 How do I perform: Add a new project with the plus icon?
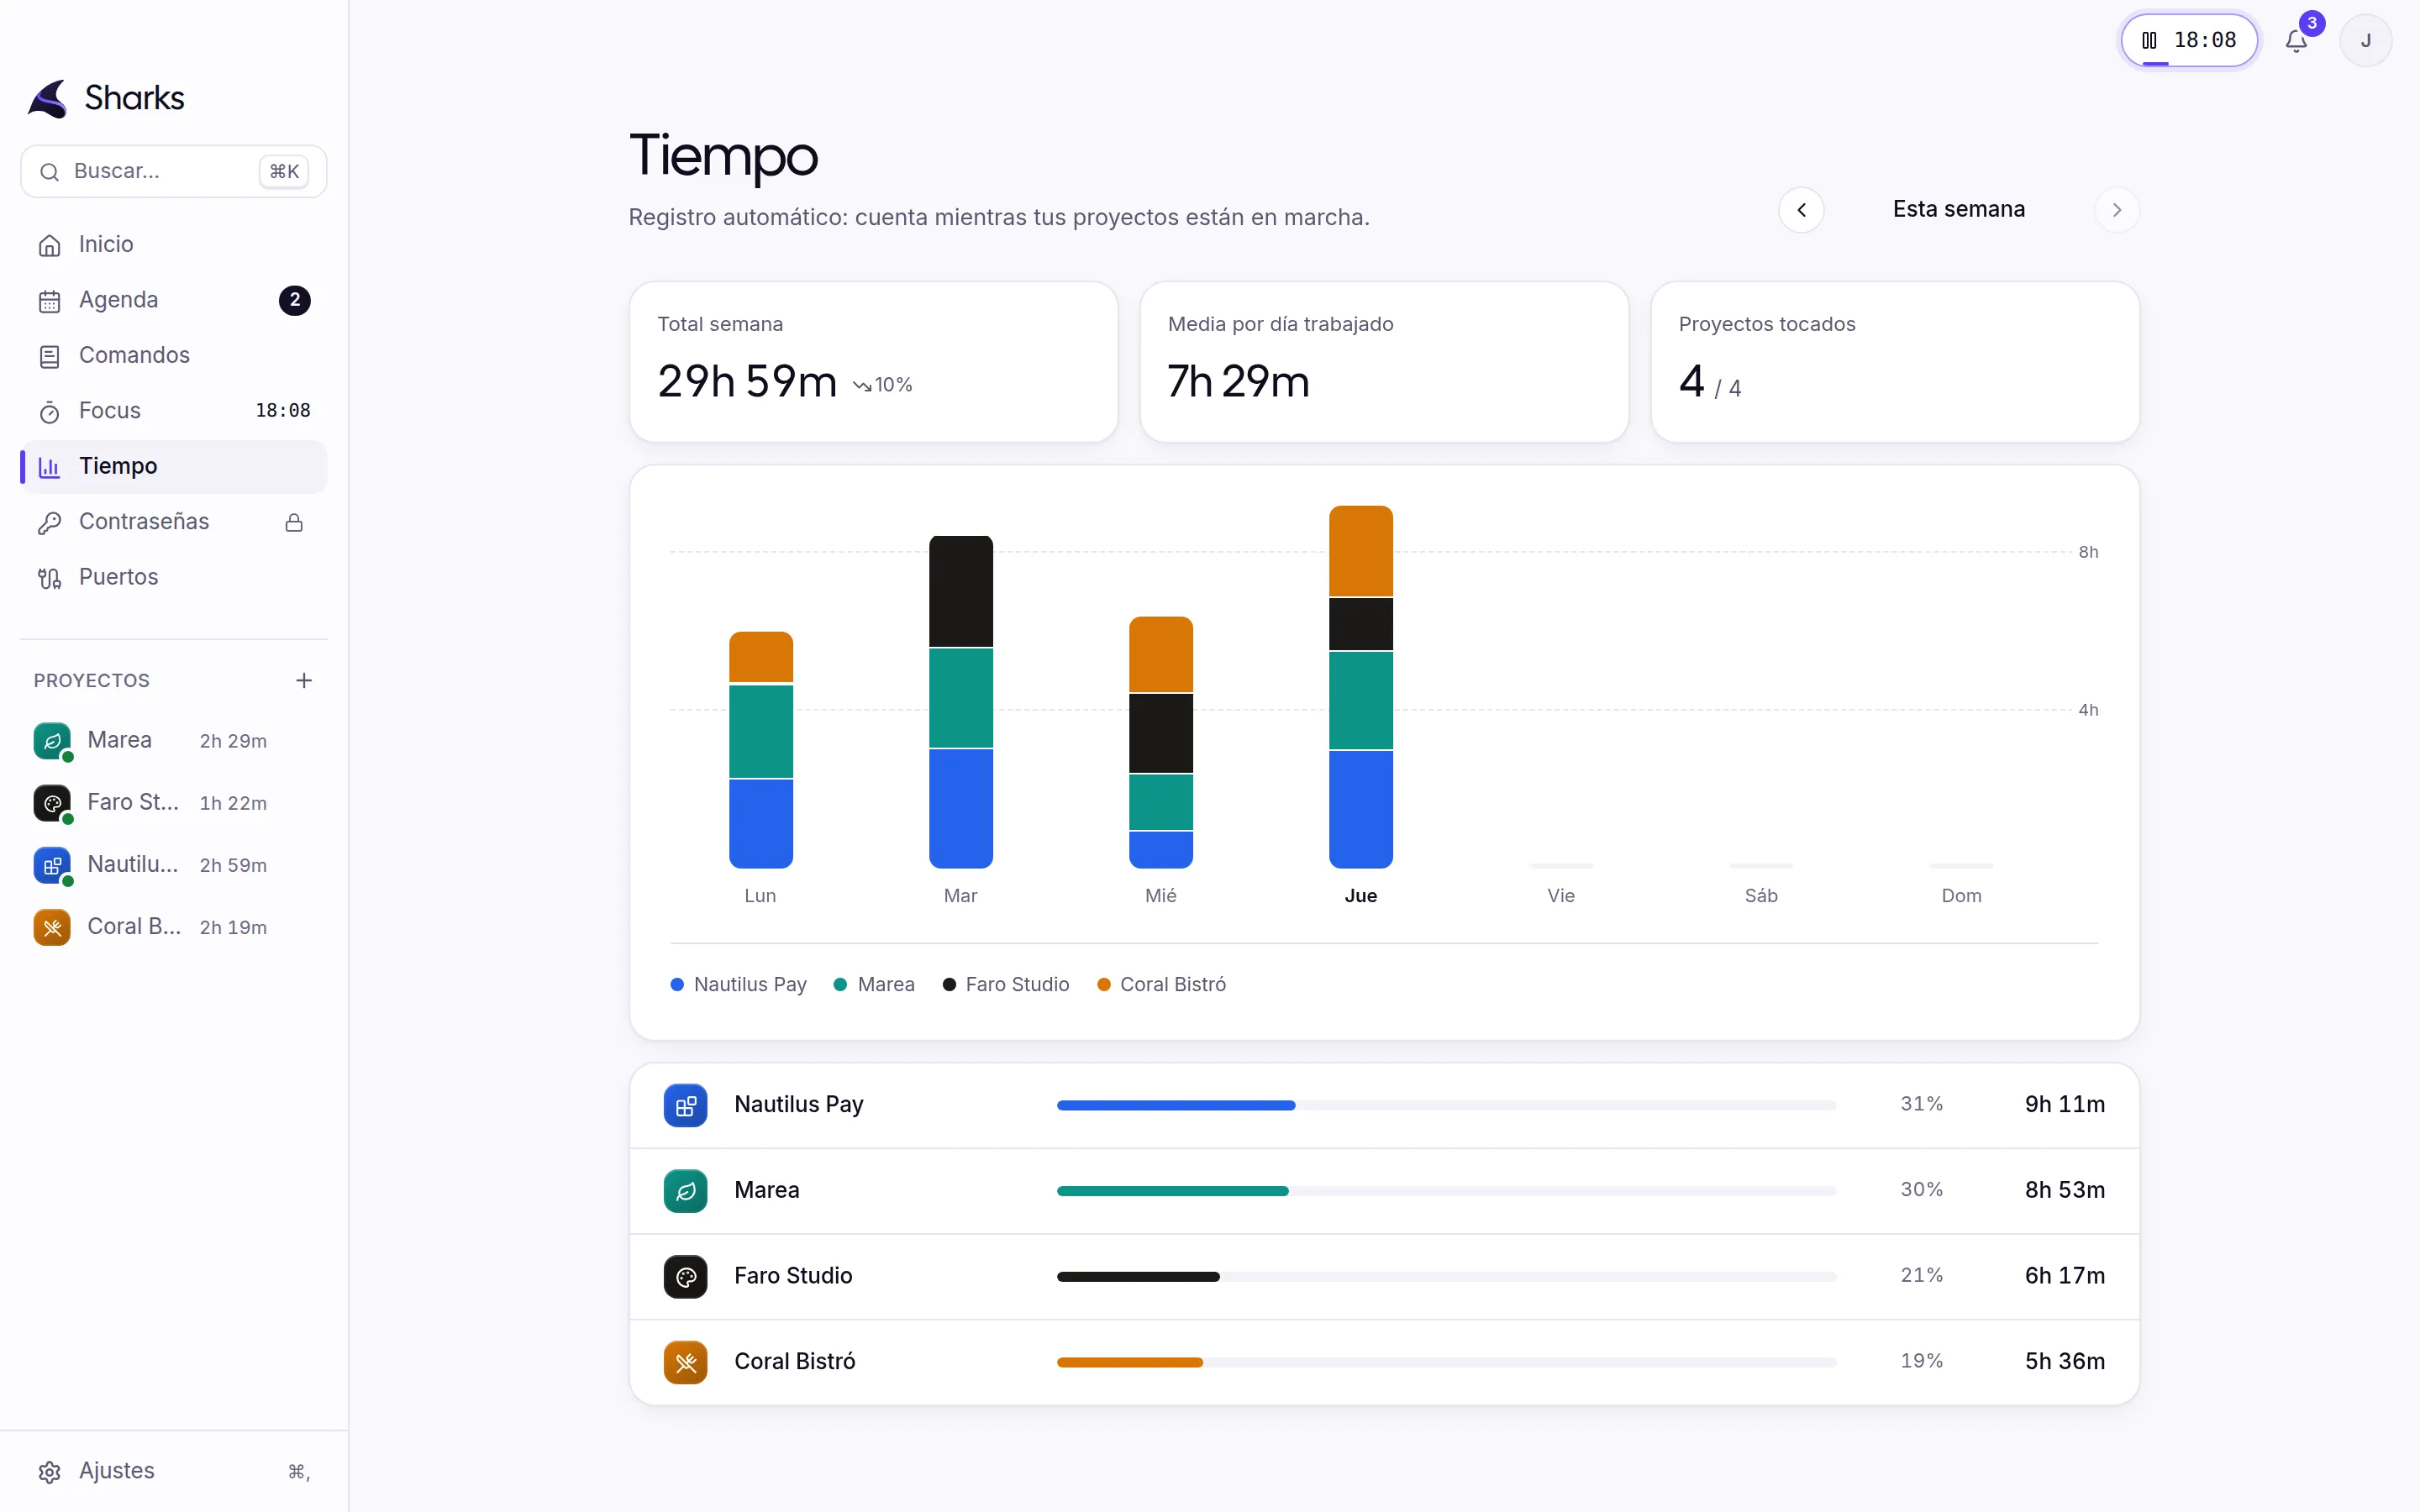tap(304, 680)
